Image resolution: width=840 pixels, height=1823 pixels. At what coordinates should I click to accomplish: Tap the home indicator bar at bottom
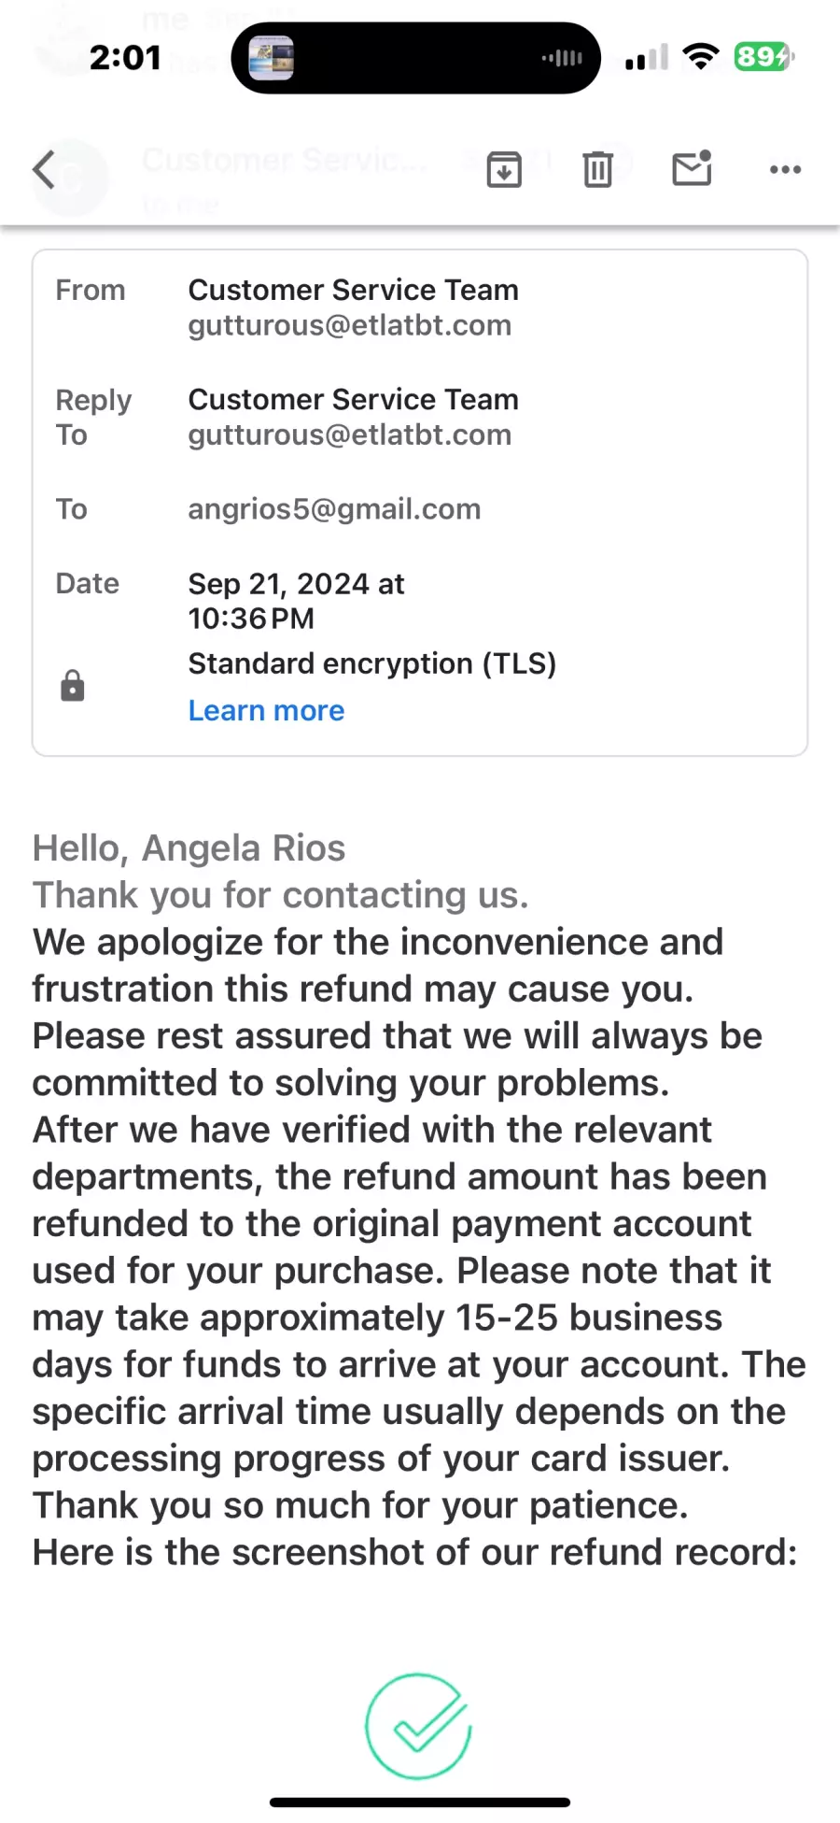coord(420,1802)
